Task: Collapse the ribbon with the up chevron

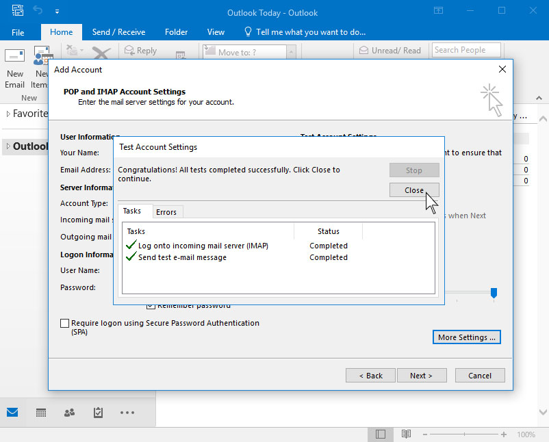Action: (539, 98)
